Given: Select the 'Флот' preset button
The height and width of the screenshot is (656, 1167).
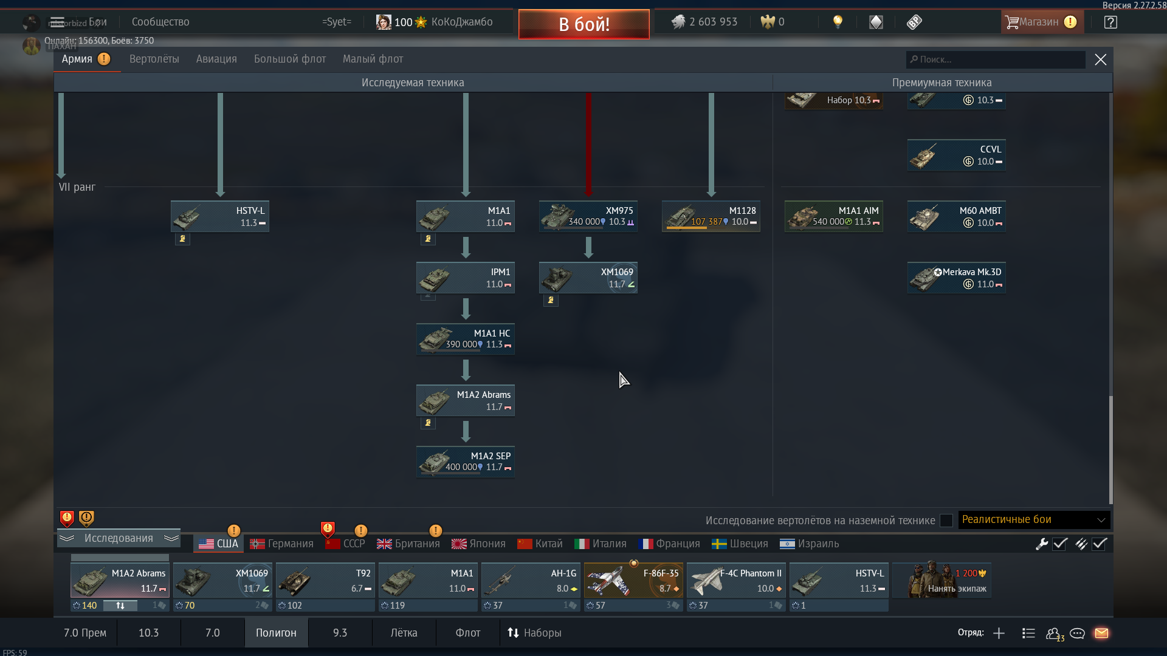Looking at the screenshot, I should point(468,633).
